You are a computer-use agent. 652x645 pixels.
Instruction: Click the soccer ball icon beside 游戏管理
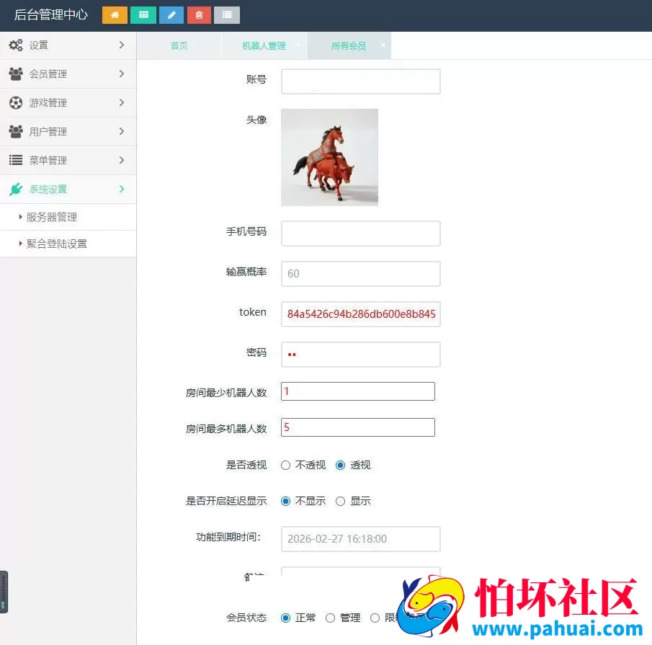coord(16,103)
